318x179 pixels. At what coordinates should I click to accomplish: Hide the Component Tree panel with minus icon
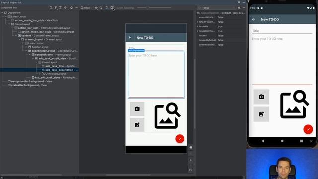[x=76, y=8]
